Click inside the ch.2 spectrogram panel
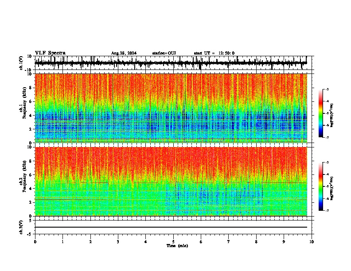The height and width of the screenshot is (271, 351). 171,182
